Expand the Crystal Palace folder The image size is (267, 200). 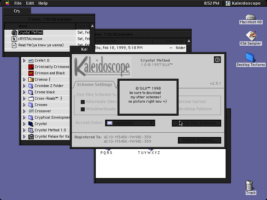[x=24, y=137]
